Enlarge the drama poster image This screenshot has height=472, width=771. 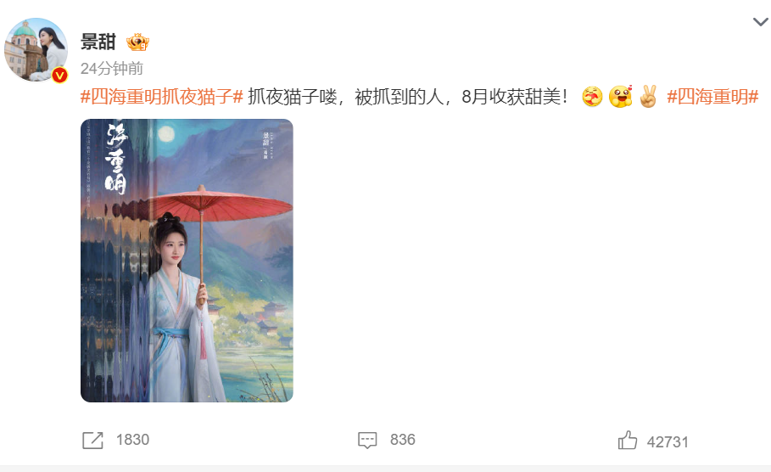pos(187,261)
